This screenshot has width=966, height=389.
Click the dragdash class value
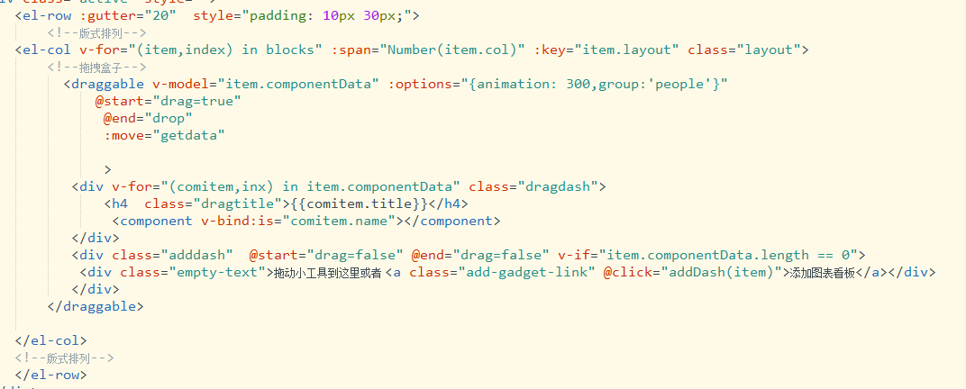pyautogui.click(x=562, y=185)
